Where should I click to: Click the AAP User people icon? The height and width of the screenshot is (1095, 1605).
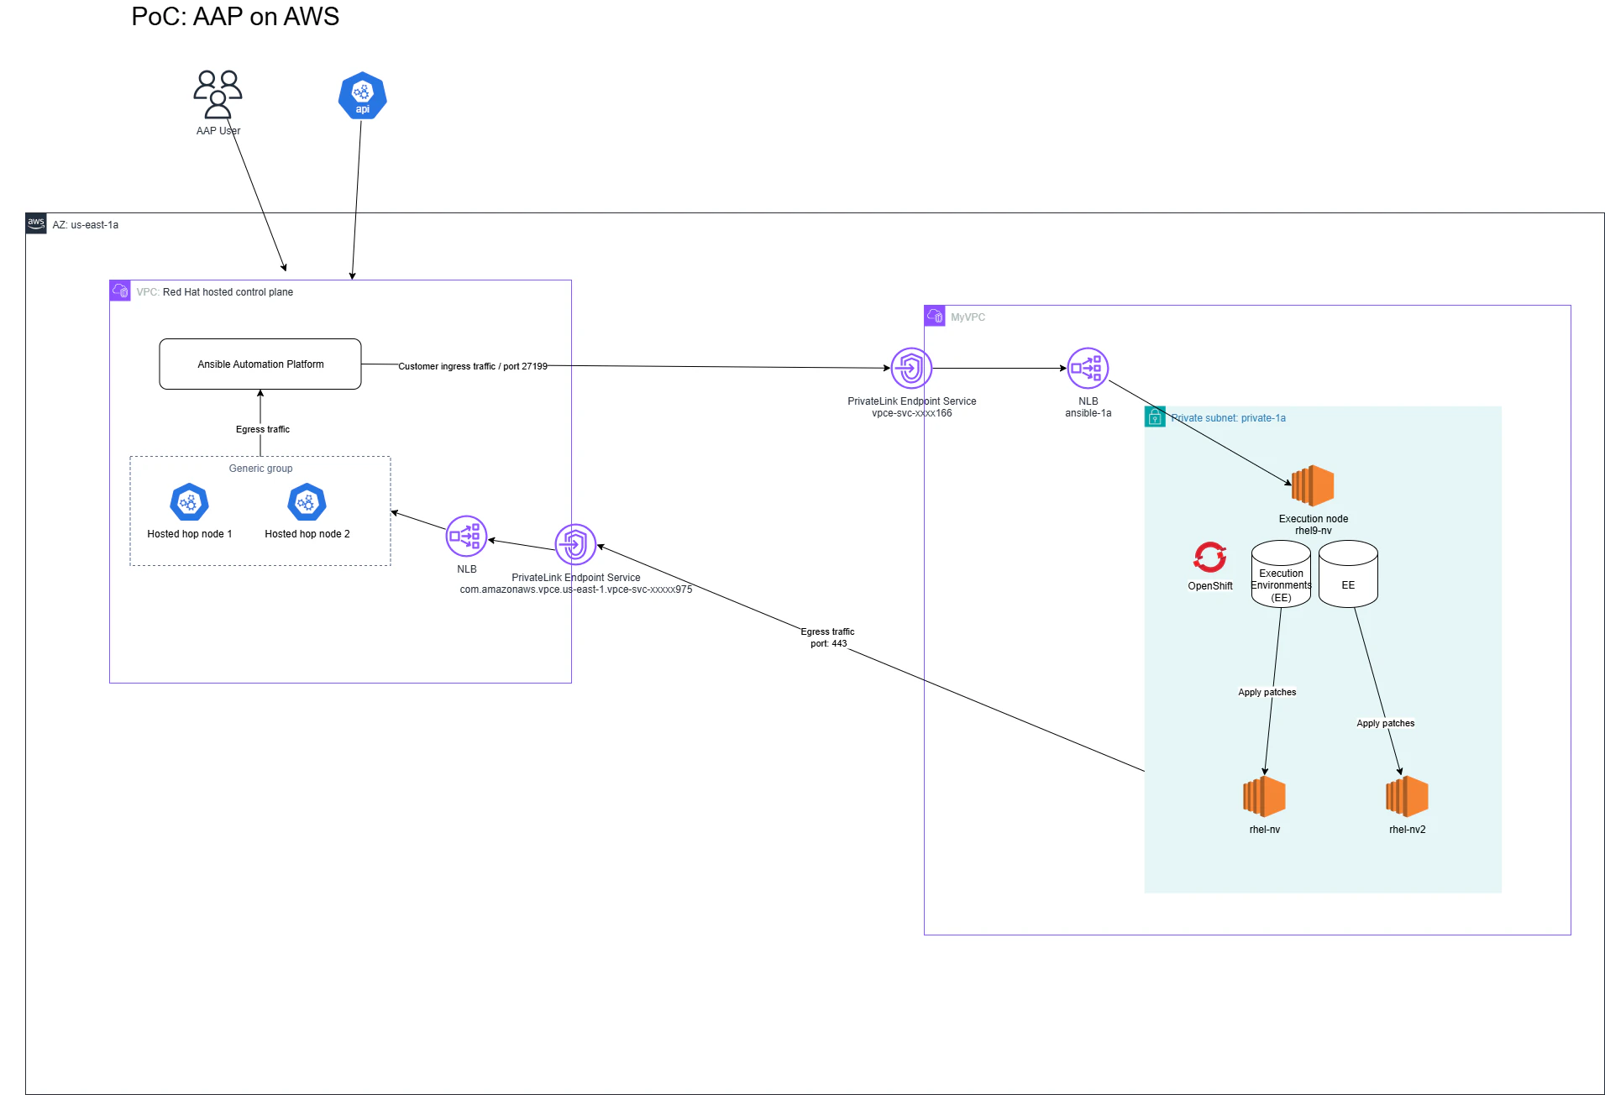[x=218, y=95]
